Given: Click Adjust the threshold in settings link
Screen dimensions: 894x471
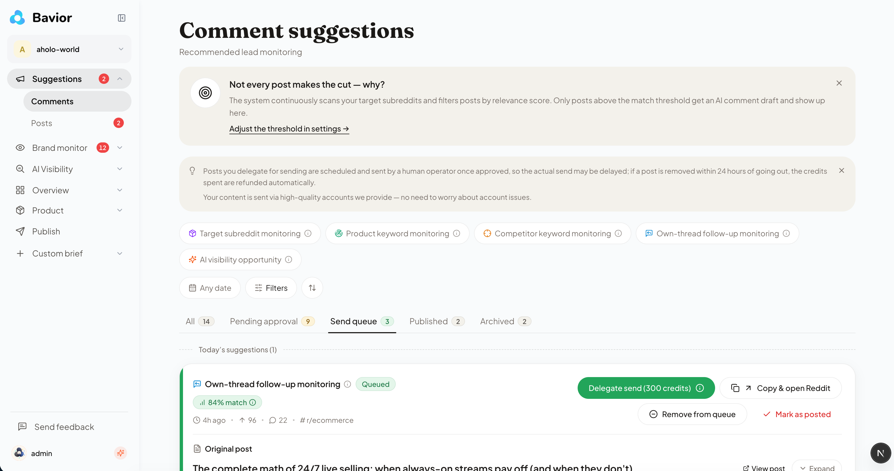Looking at the screenshot, I should (x=289, y=129).
